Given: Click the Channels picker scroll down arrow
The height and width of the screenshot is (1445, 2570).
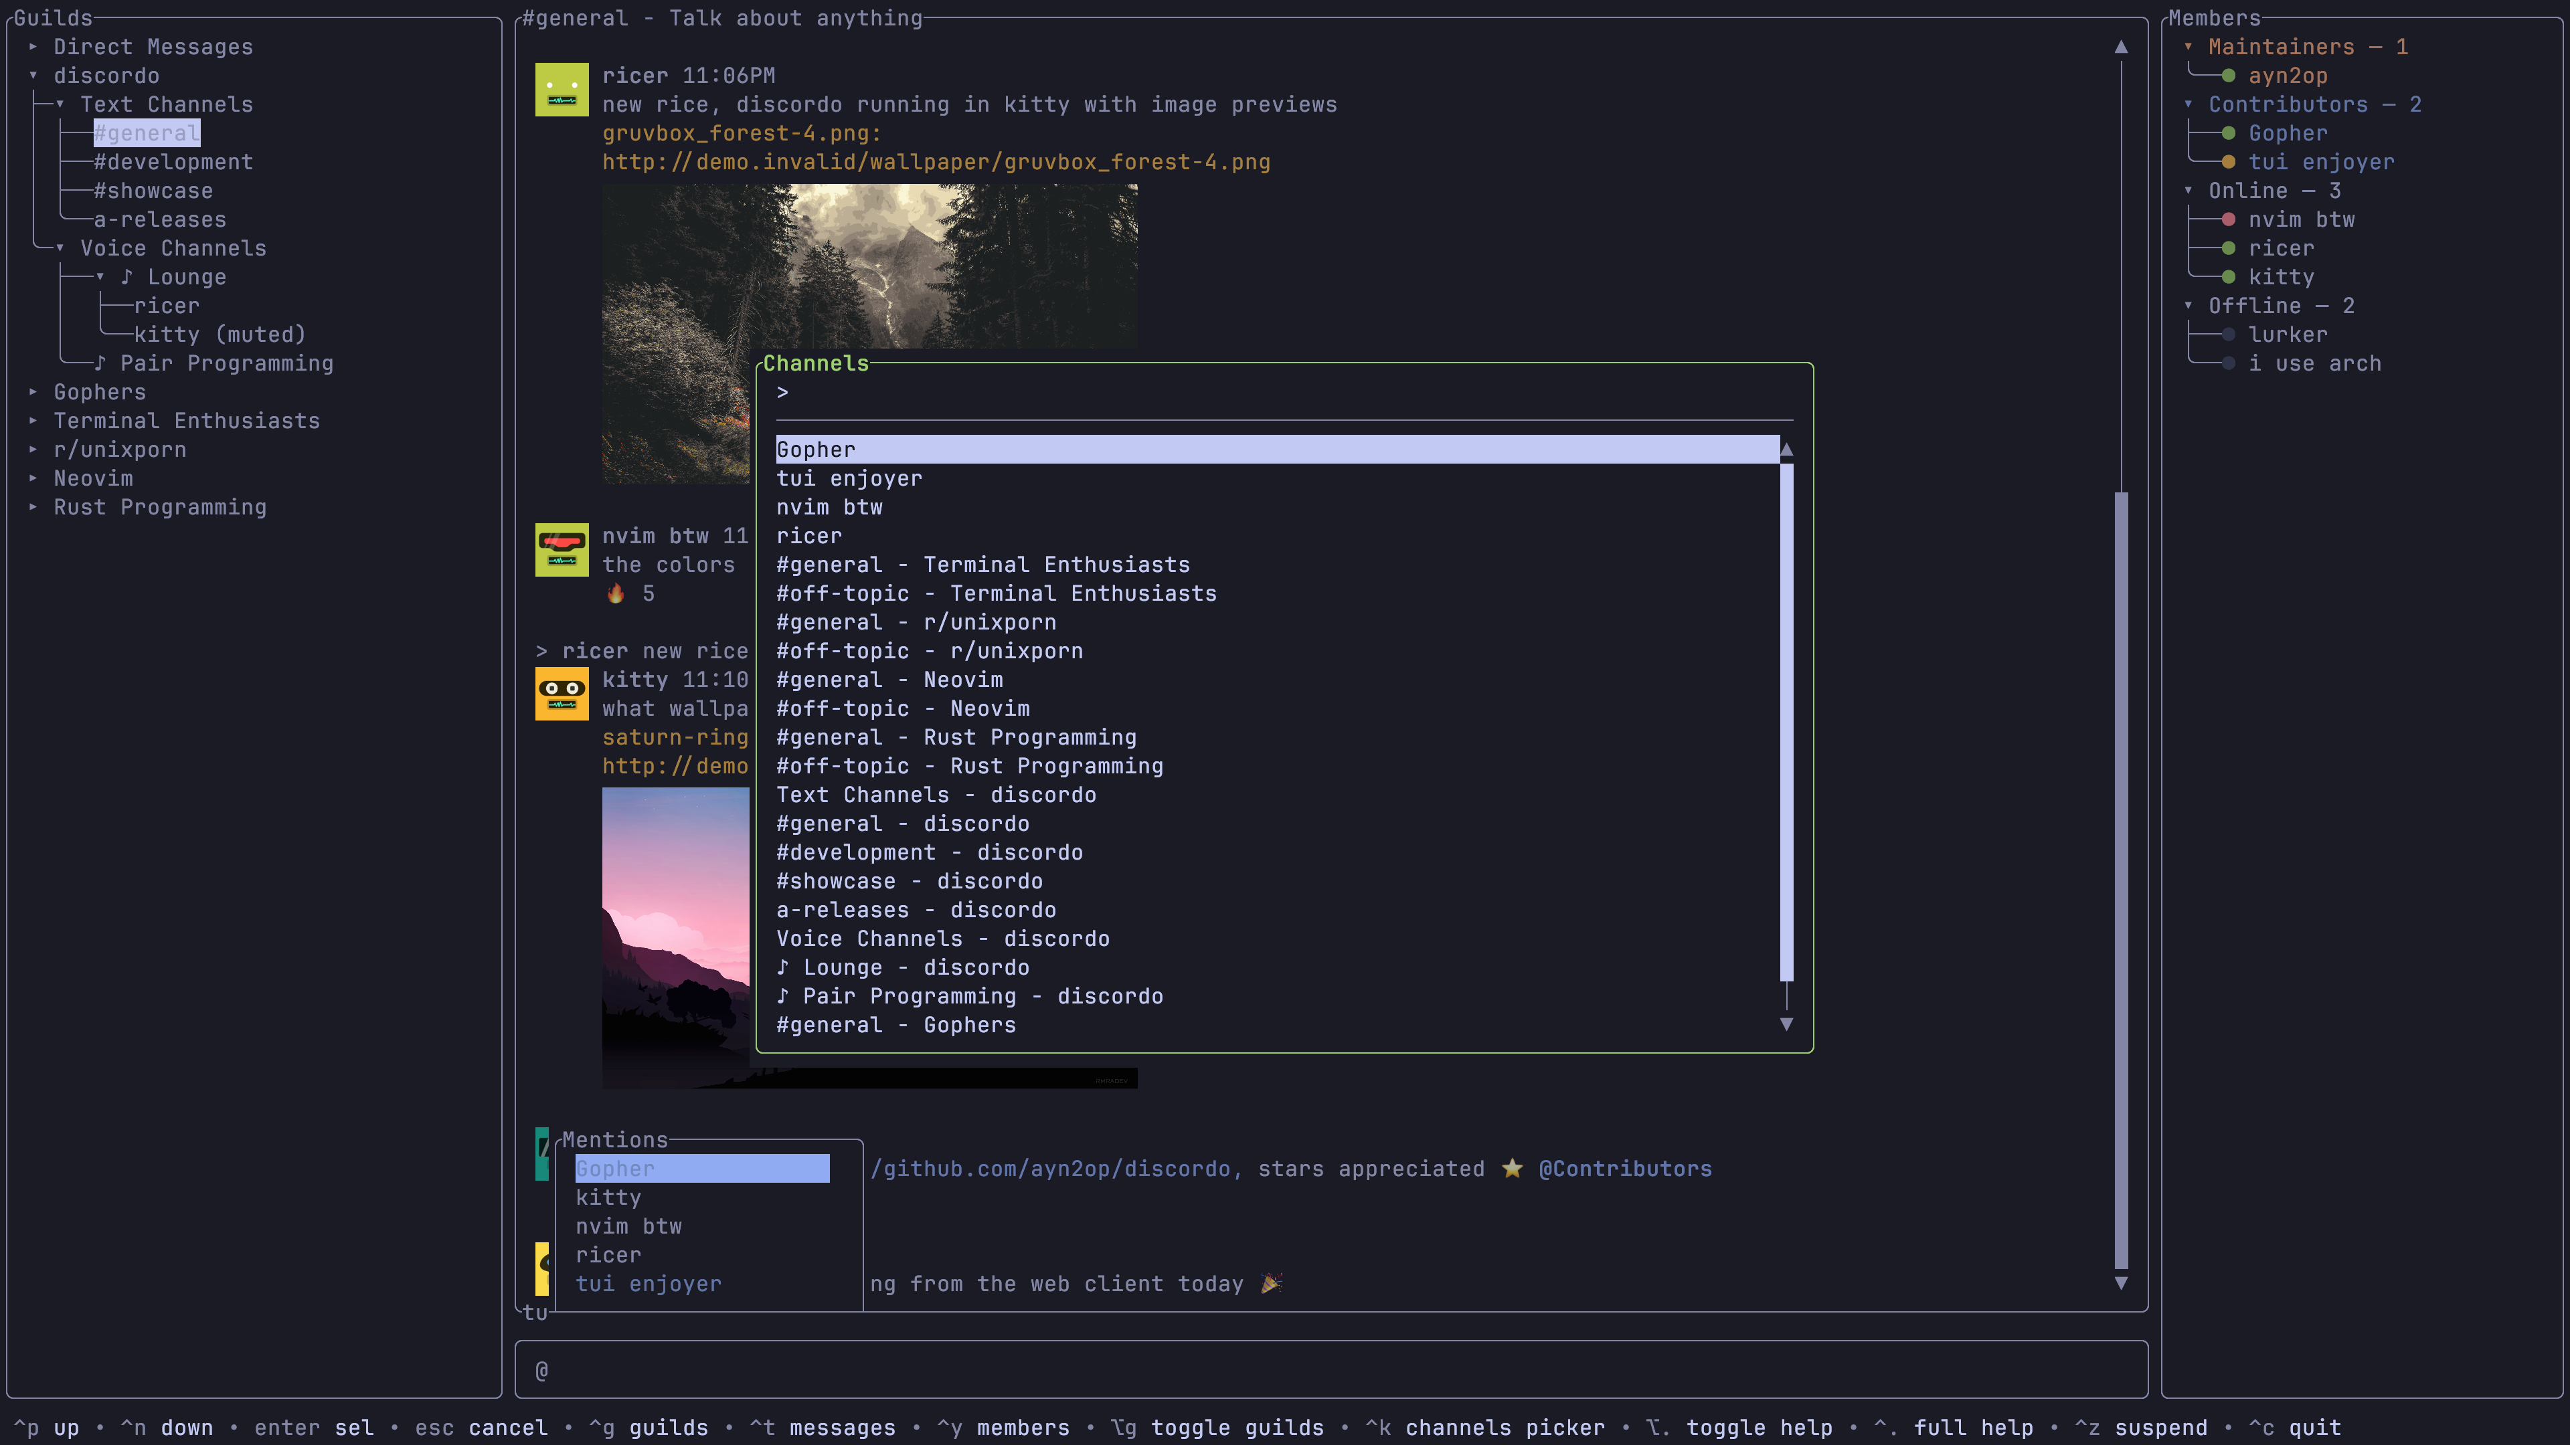Looking at the screenshot, I should pyautogui.click(x=1787, y=1024).
